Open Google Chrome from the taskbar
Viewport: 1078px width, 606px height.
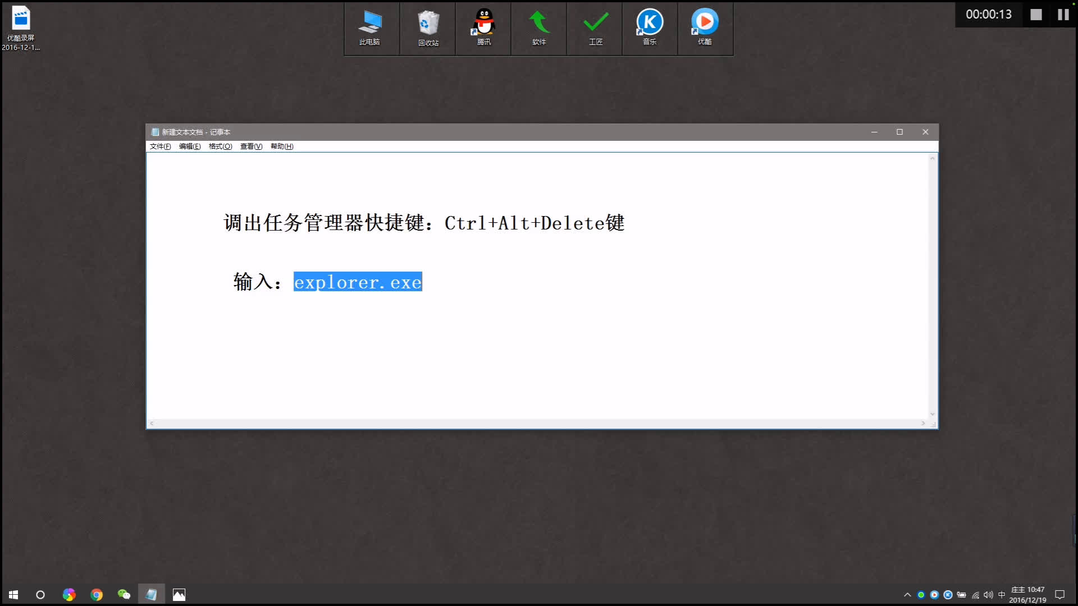(x=97, y=594)
